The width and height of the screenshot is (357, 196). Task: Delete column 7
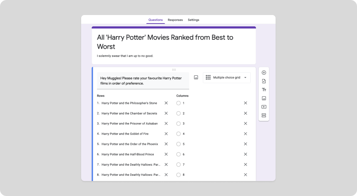[245, 164]
